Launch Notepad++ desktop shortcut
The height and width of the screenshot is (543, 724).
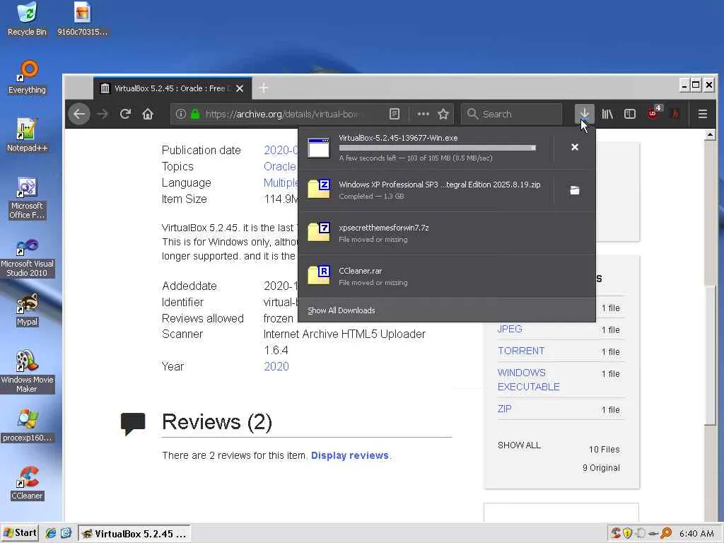tap(27, 135)
